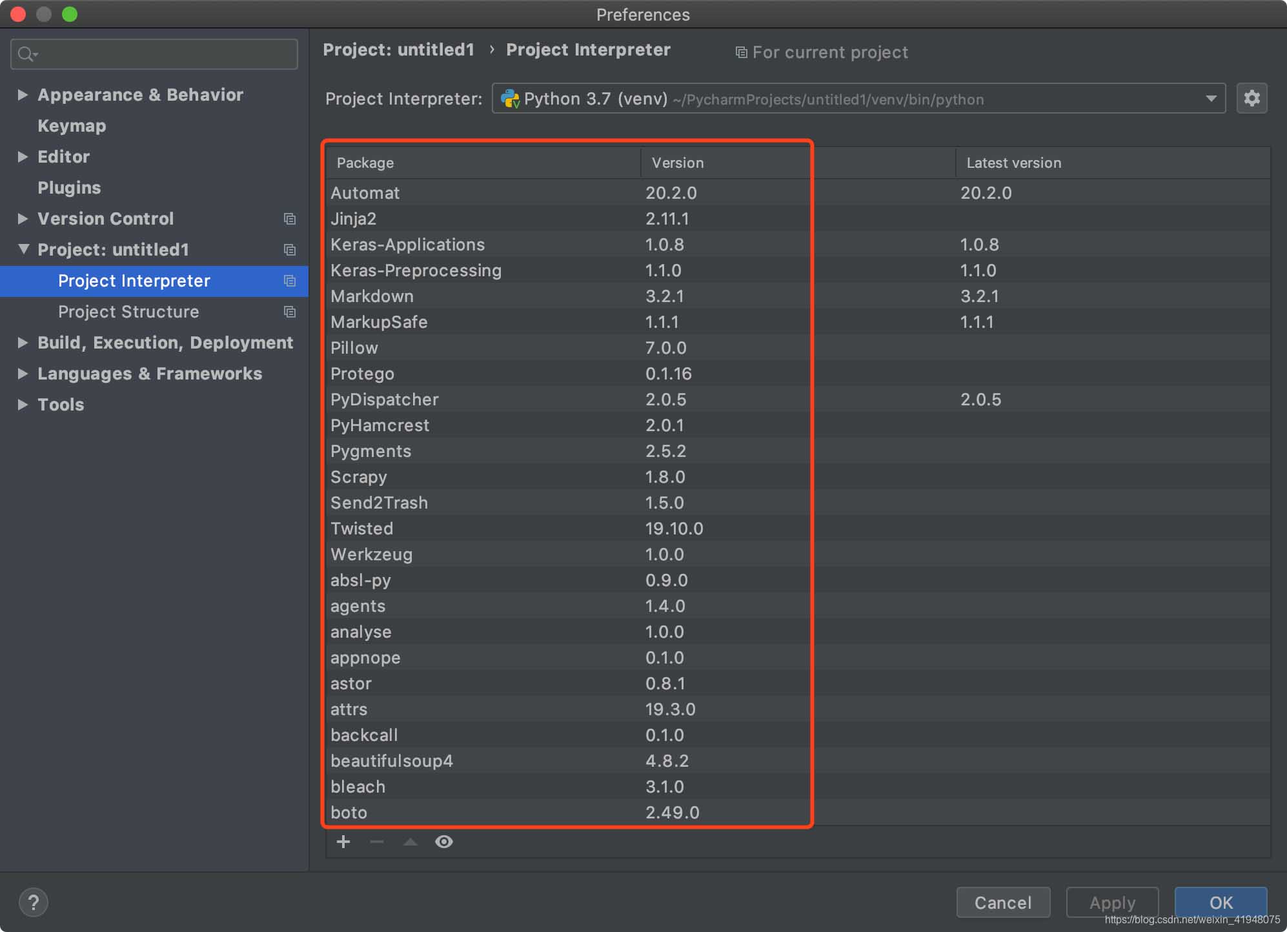1287x932 pixels.
Task: Select the Automat package row
Action: tap(798, 193)
